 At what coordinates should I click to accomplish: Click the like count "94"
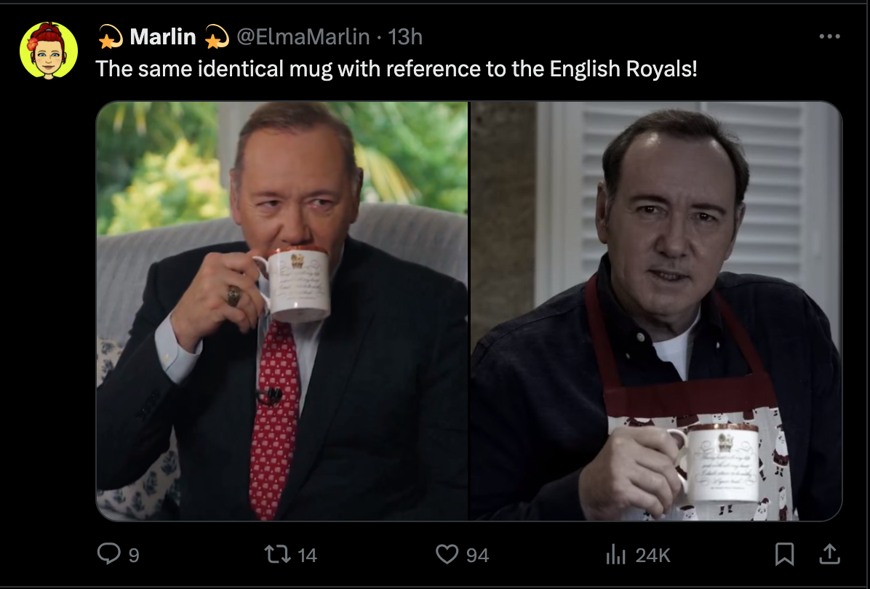pos(477,556)
